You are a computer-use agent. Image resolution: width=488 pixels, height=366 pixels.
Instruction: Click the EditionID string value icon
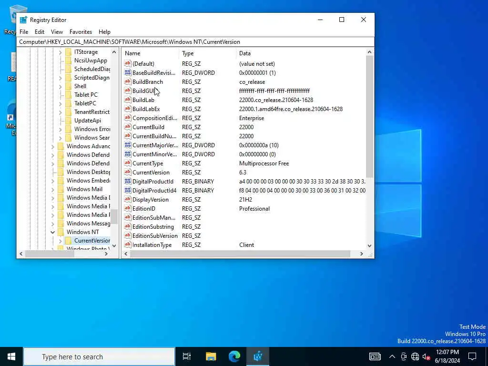[x=127, y=208]
